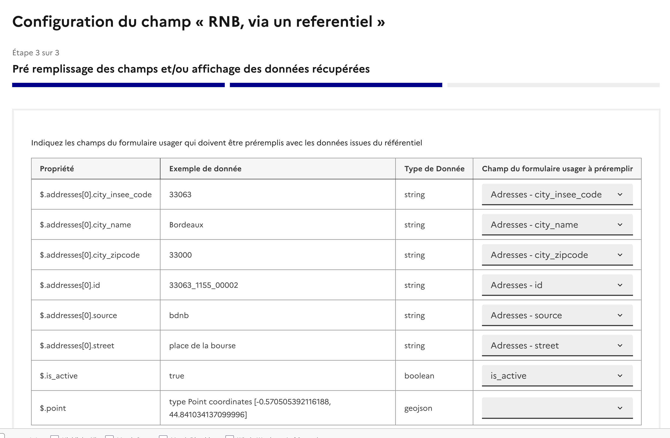Click the $.addresses[0].street property cell
Image resolution: width=670 pixels, height=438 pixels.
(77, 345)
